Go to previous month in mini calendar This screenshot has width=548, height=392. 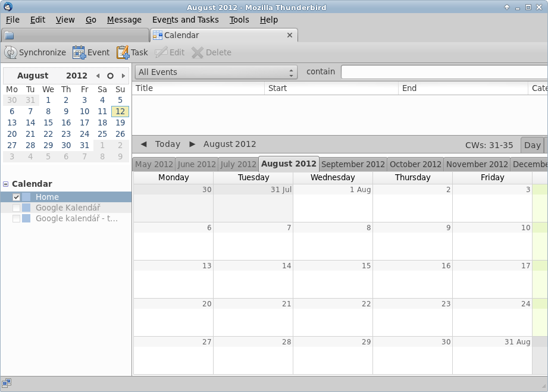click(98, 76)
